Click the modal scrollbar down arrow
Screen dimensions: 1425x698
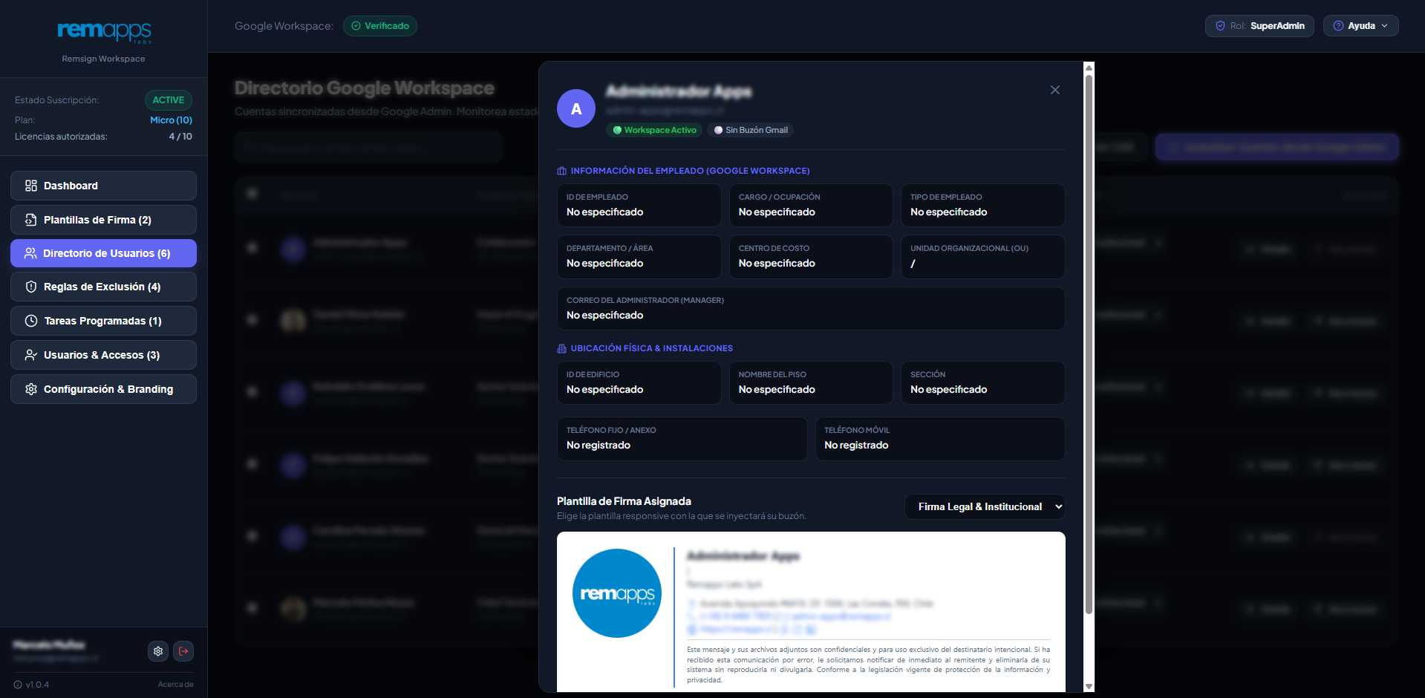point(1089,686)
